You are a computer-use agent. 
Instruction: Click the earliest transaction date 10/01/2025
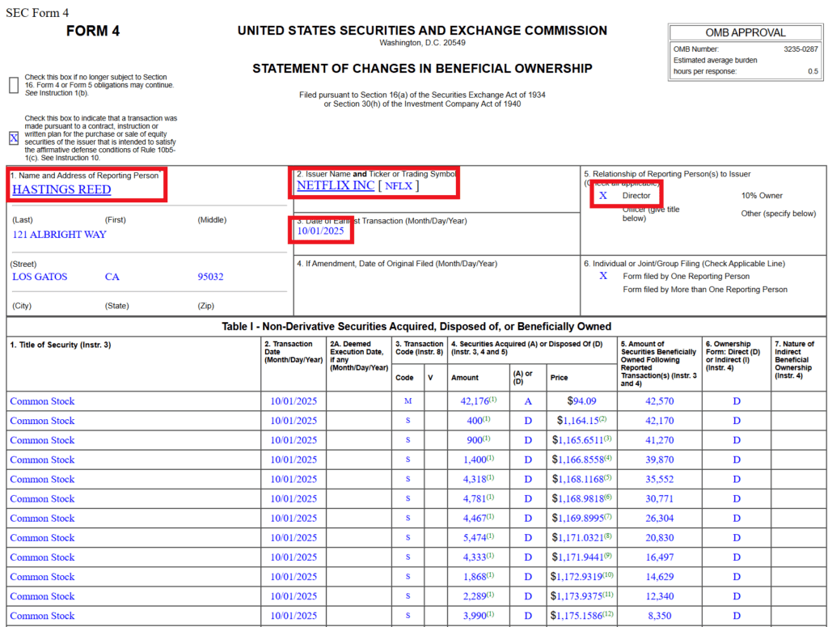click(x=320, y=231)
